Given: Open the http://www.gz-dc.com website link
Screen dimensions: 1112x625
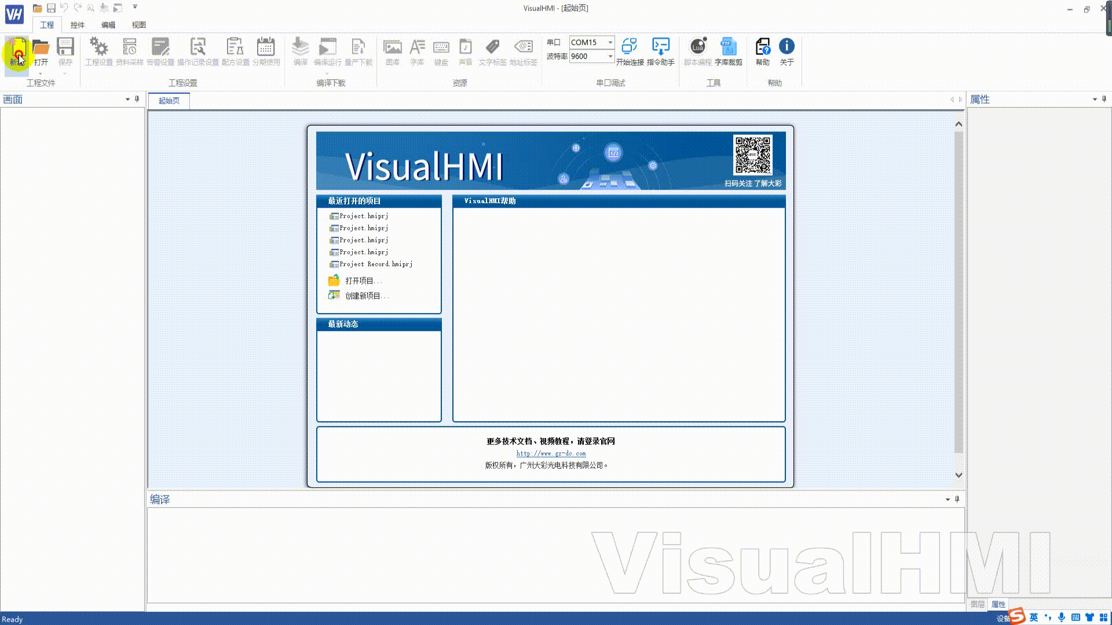Looking at the screenshot, I should (x=551, y=454).
